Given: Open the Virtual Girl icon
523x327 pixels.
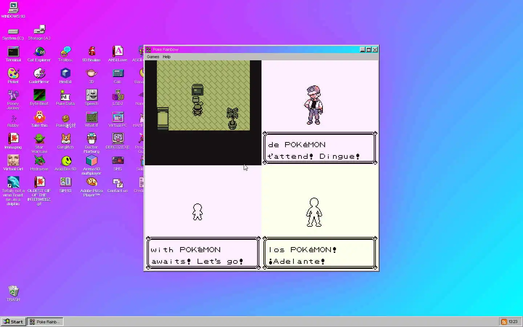Looking at the screenshot, I should (13, 163).
